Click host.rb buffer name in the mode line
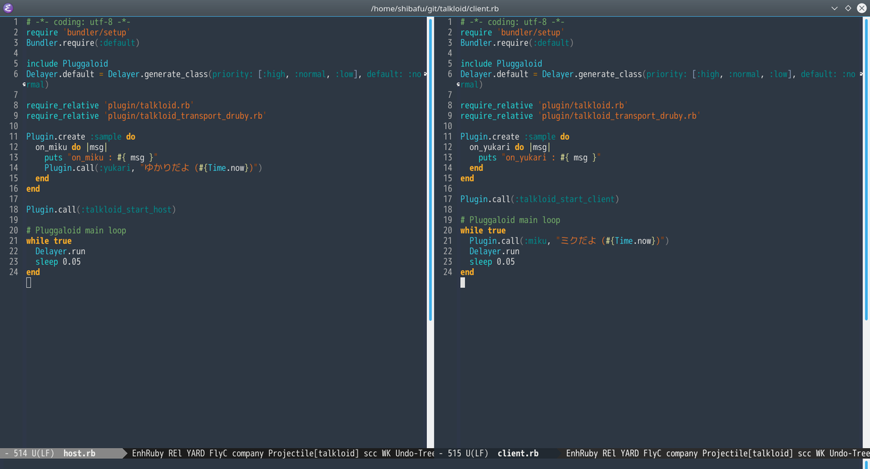Screen dimensions: 870x469 80,453
